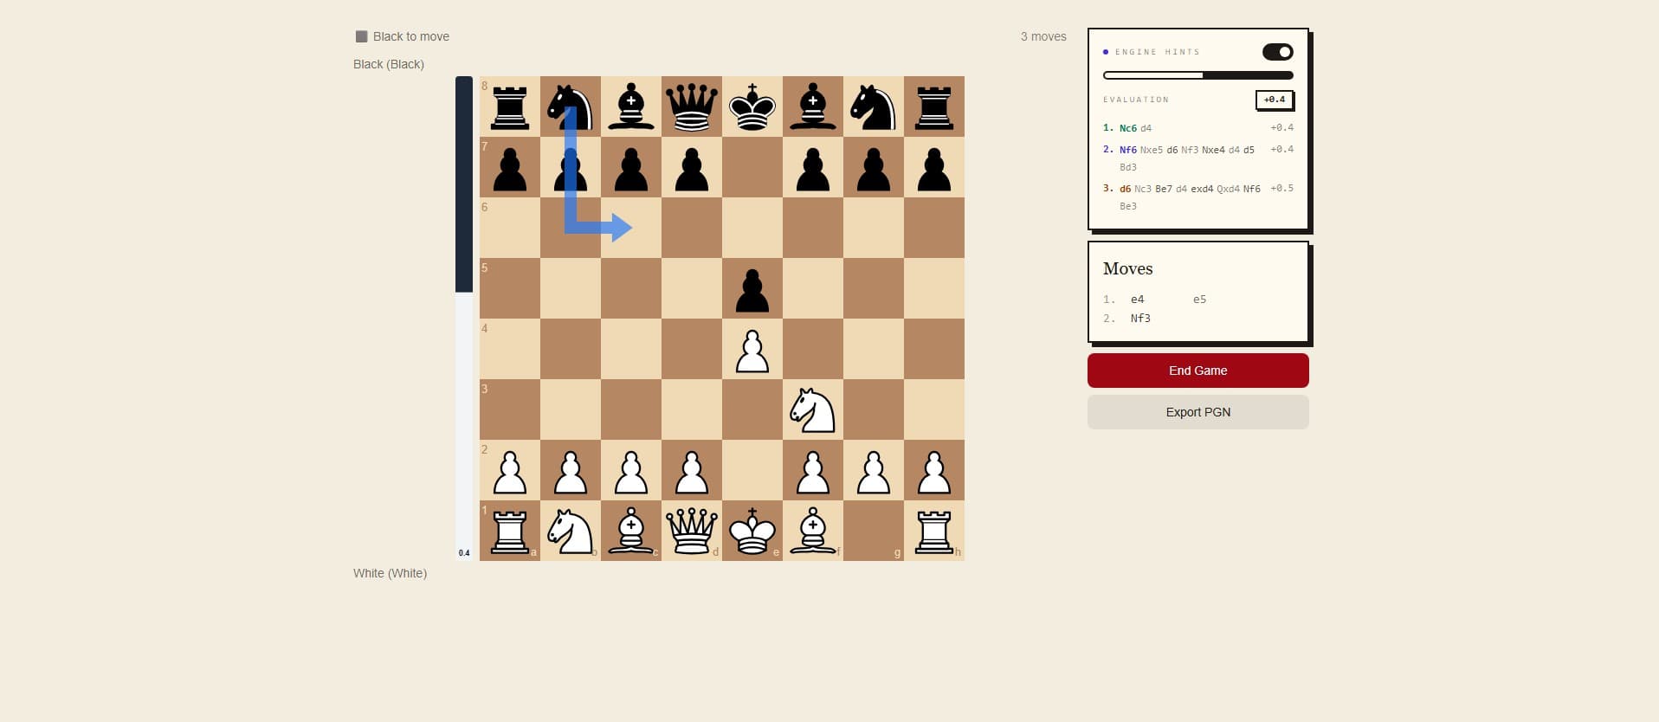This screenshot has width=1659, height=722.
Task: Select the black bishop on f8
Action: pyautogui.click(x=813, y=106)
